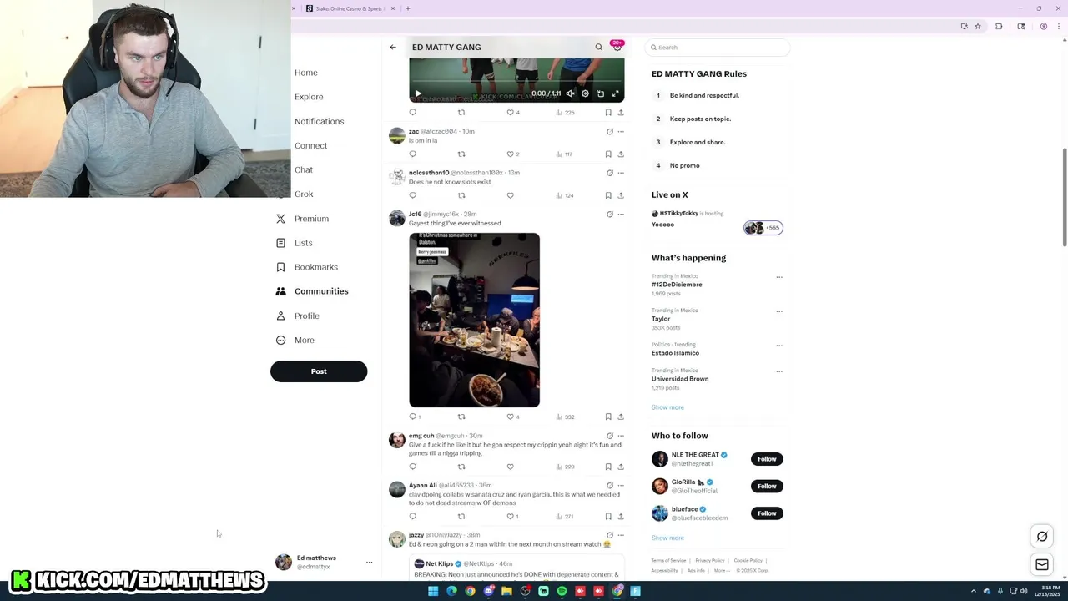Ask Grok about zac's post
This screenshot has width=1068, height=601.
tap(609, 131)
